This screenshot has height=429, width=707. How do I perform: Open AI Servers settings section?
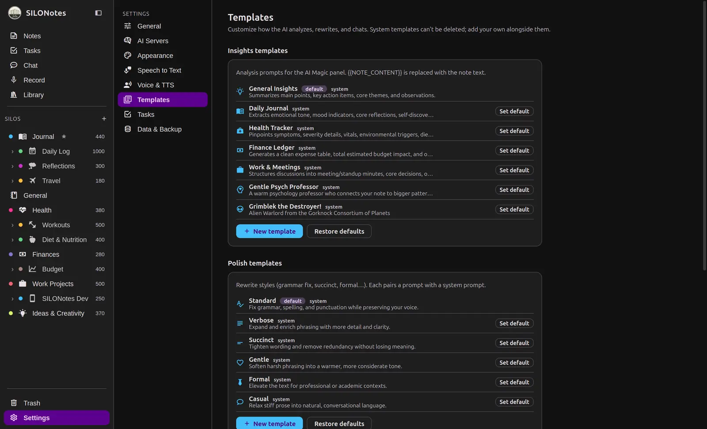(x=163, y=41)
